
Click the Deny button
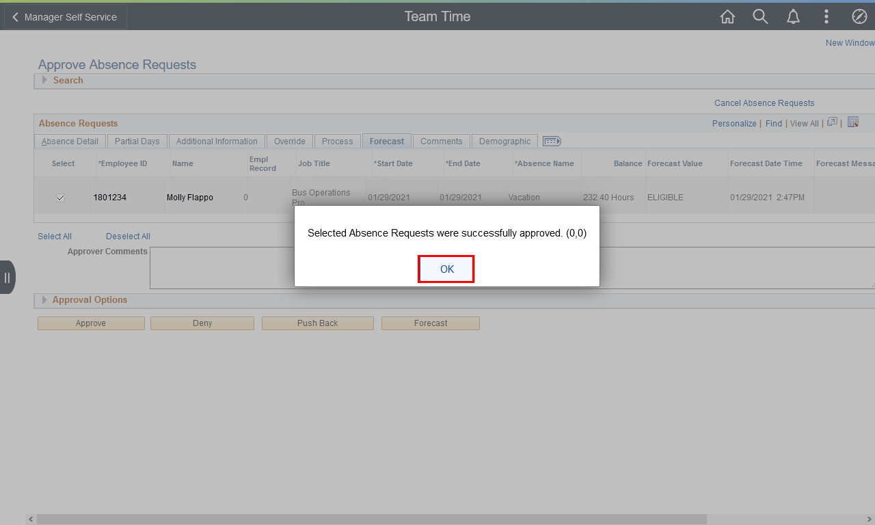coord(202,323)
